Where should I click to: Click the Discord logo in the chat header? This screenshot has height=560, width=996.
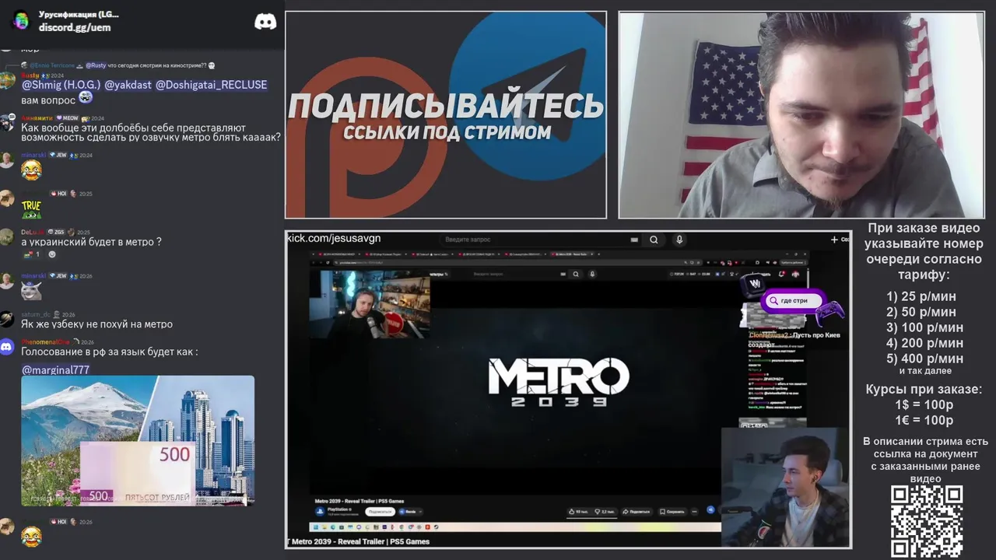coord(265,22)
